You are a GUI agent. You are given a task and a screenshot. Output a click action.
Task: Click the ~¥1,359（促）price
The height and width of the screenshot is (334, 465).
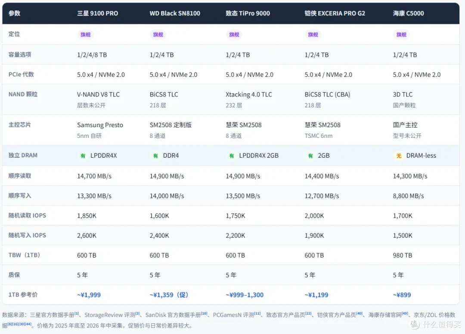(x=169, y=295)
